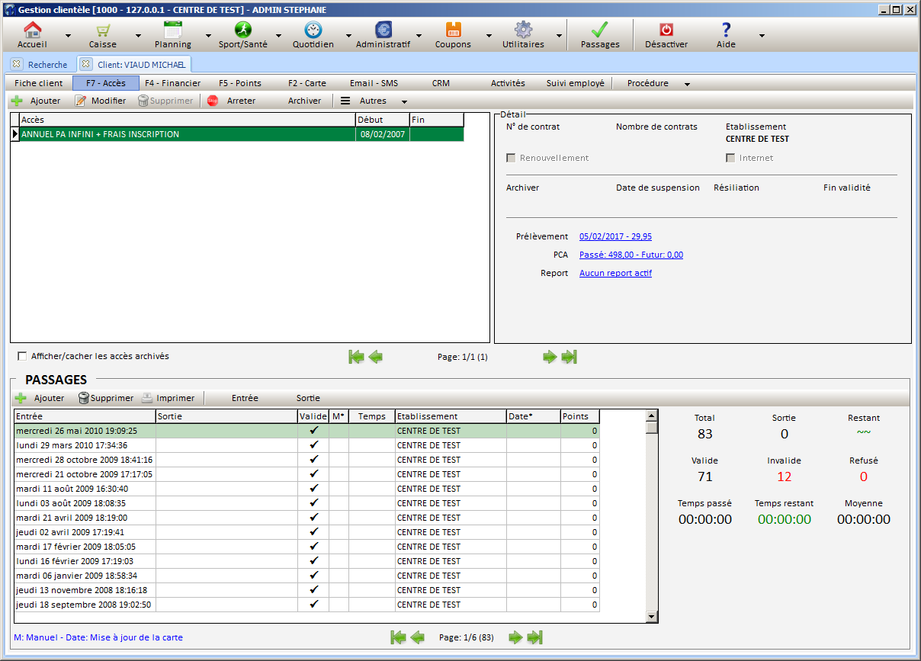Click the Sortie button in Passages toolbar

pyautogui.click(x=308, y=398)
